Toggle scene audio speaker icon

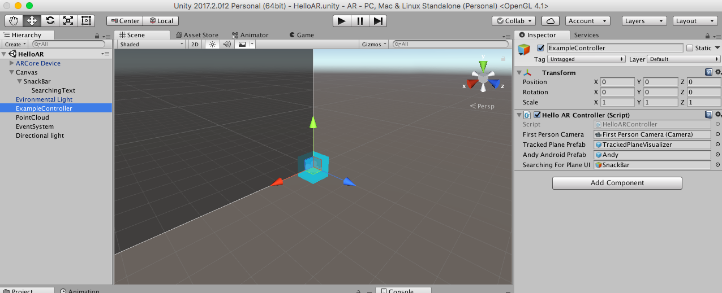point(226,44)
